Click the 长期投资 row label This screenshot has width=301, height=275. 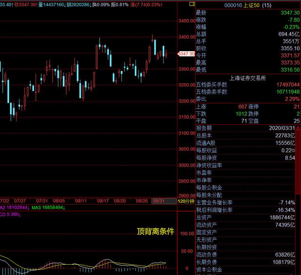[x=206, y=247]
